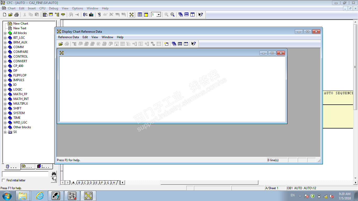Switch to the charts catalog tab
Image resolution: width=358 pixels, height=201 pixels.
(28, 166)
